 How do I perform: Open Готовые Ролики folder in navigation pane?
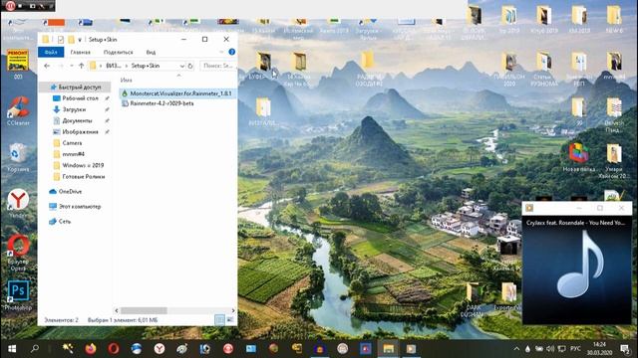pos(83,177)
